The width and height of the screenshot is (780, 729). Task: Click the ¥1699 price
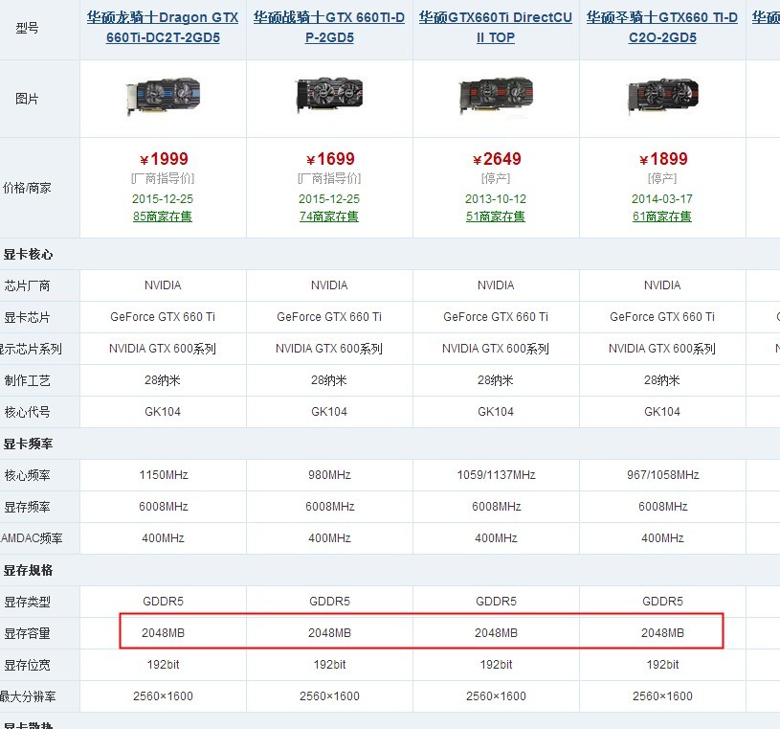tap(330, 159)
